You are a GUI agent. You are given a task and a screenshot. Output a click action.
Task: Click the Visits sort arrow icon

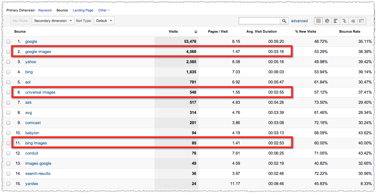(x=196, y=32)
